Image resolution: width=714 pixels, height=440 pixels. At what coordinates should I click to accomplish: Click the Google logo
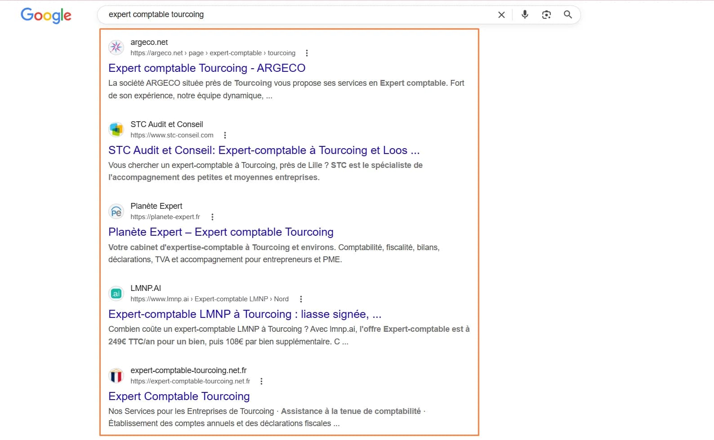click(x=46, y=15)
